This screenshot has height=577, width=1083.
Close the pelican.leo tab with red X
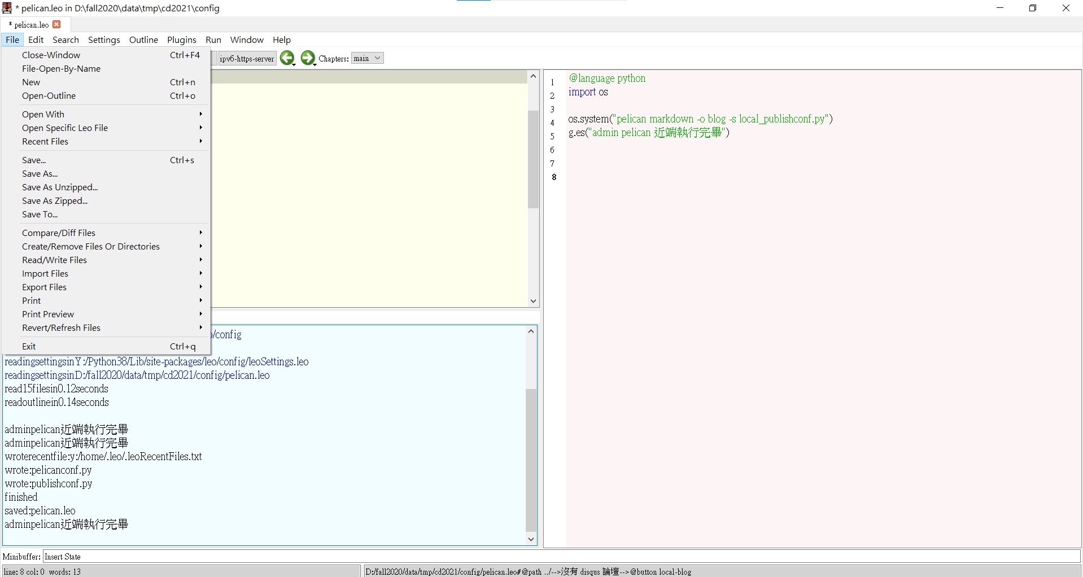click(x=56, y=24)
